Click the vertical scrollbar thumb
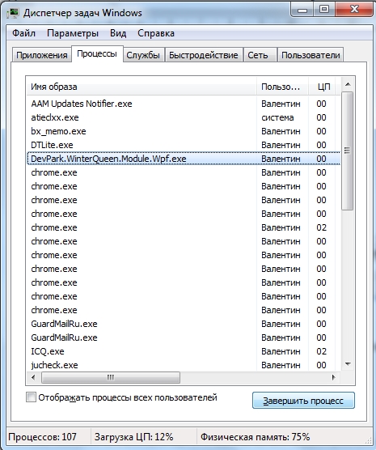This screenshot has height=450, width=376. tap(348, 151)
